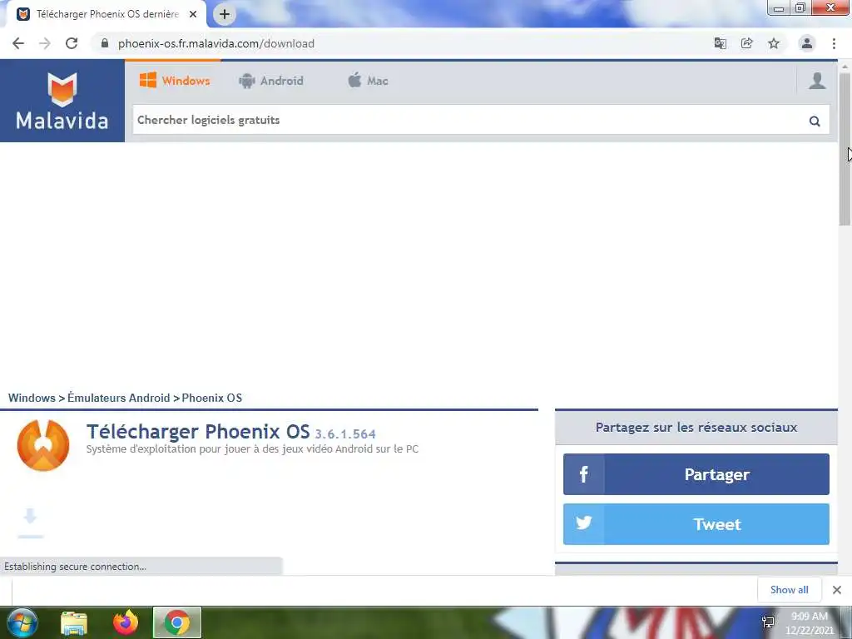The image size is (852, 639).
Task: Share on Facebook with the Partager button
Action: (x=696, y=474)
